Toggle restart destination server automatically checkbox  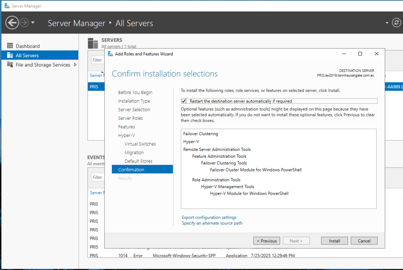(184, 101)
